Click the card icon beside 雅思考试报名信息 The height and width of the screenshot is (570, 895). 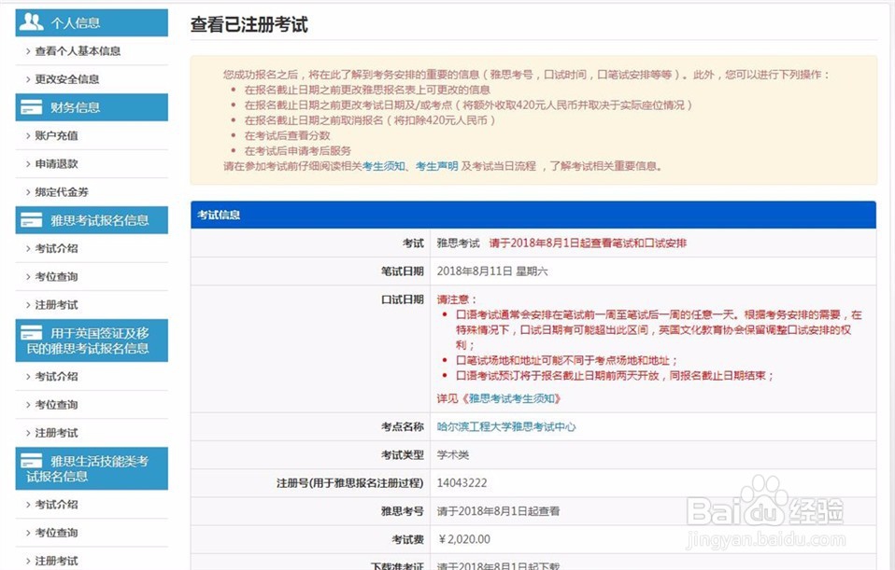[x=31, y=219]
